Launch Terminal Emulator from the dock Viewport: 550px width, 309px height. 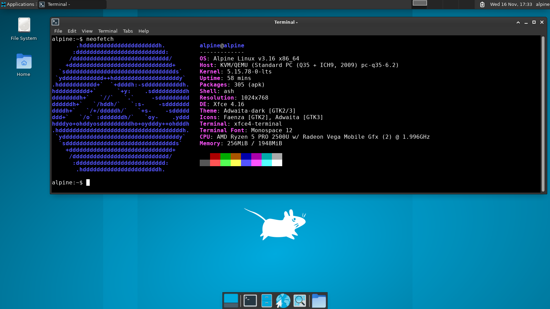pyautogui.click(x=250, y=300)
